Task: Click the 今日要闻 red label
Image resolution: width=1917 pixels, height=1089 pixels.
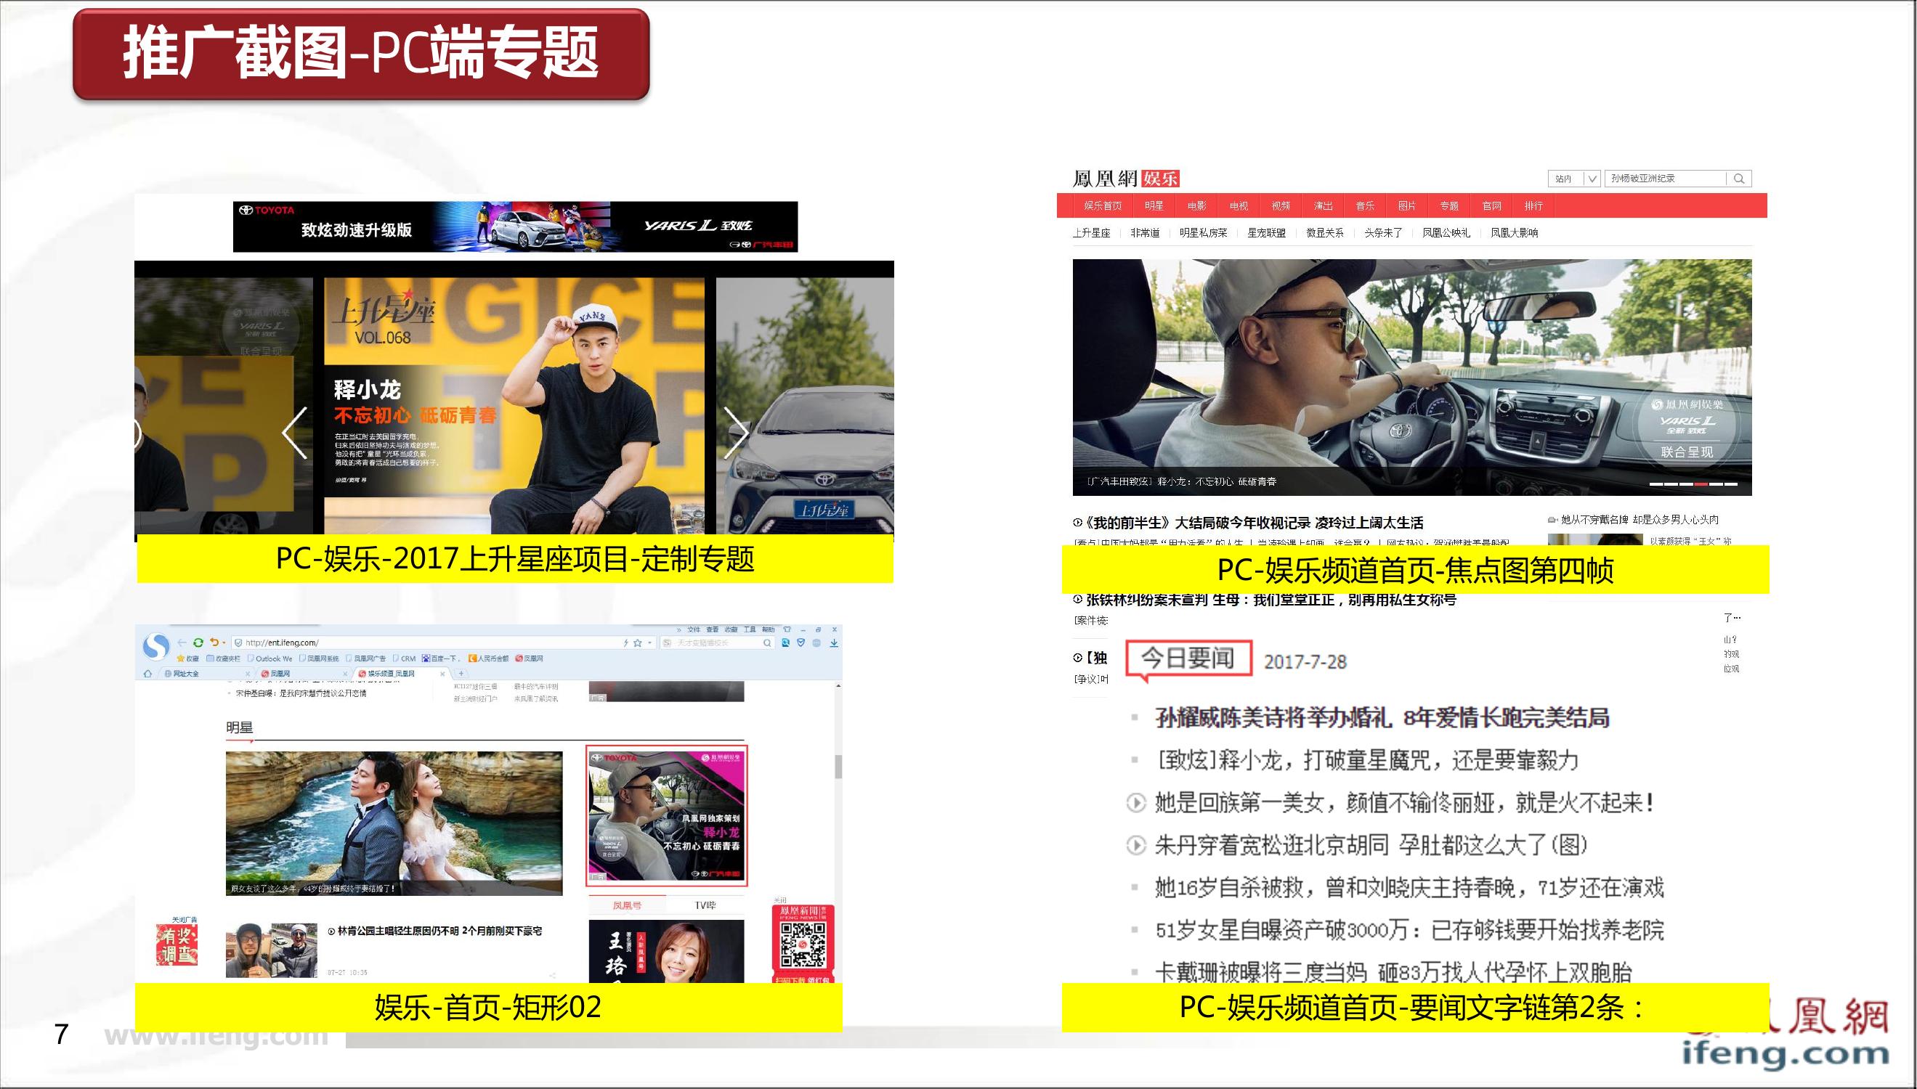Action: (x=1188, y=659)
